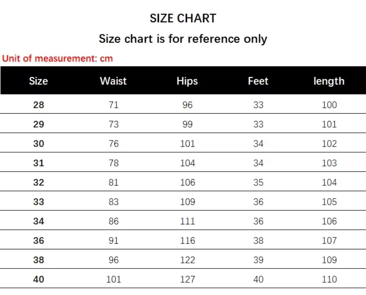The width and height of the screenshot is (366, 295).
Task: Click size 28 in the Size column
Action: 39,105
